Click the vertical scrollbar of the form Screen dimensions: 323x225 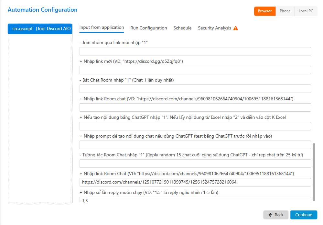point(314,172)
